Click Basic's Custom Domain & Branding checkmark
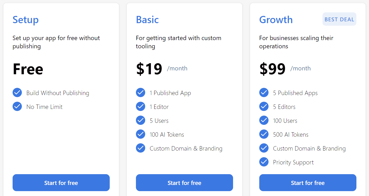The height and width of the screenshot is (196, 369). point(141,148)
